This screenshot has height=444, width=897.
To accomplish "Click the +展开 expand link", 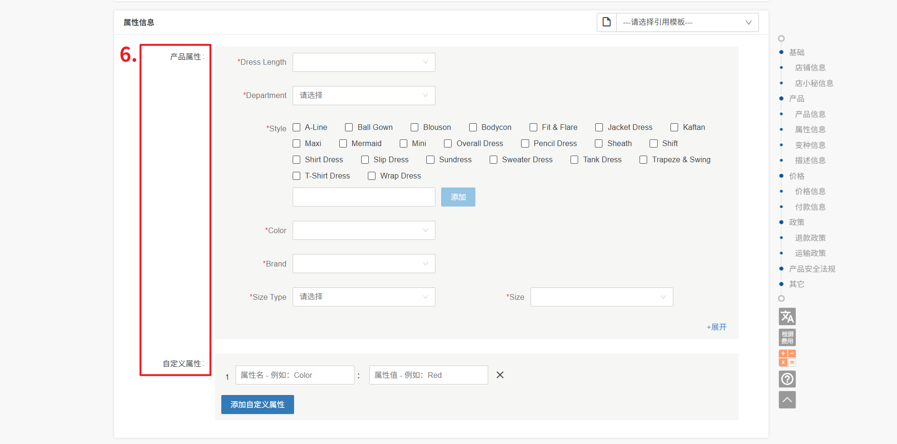I will 717,327.
